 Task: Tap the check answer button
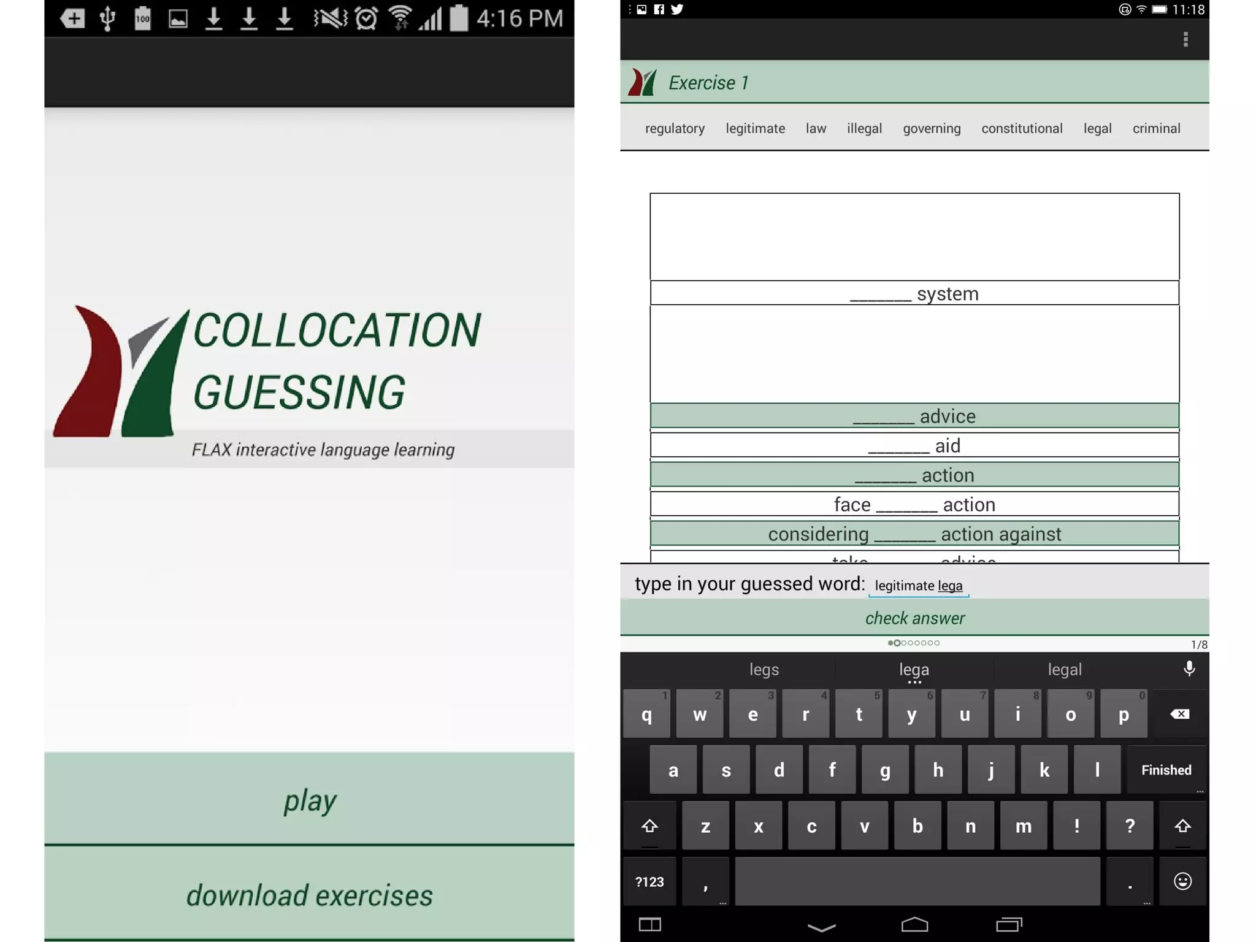[x=914, y=618]
